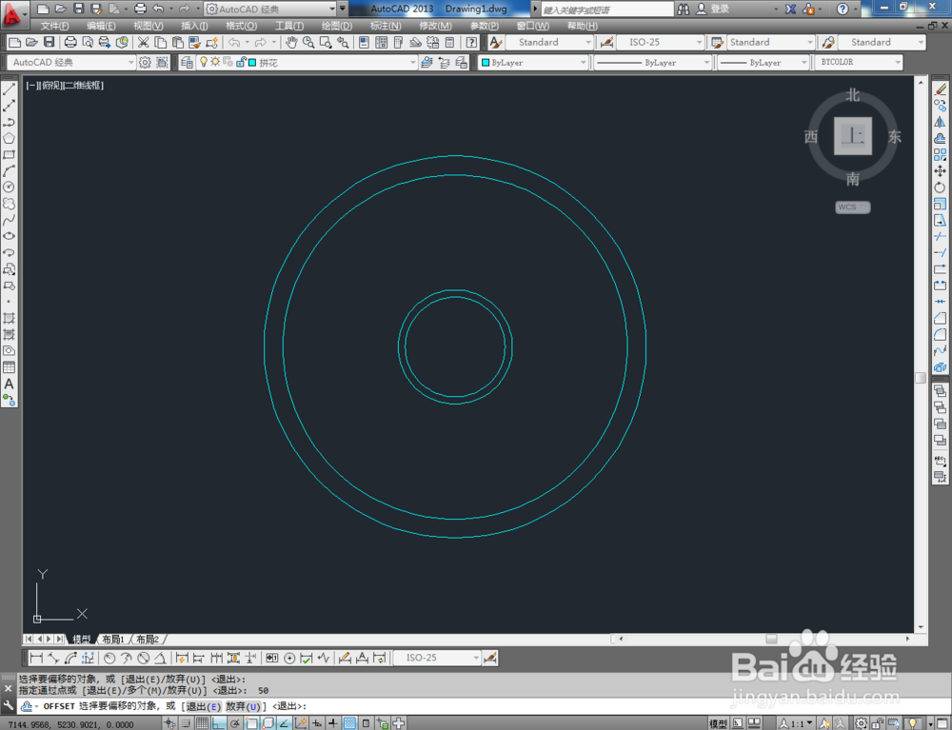This screenshot has width=952, height=730.
Task: Open the 修改(M) menu
Action: point(435,26)
